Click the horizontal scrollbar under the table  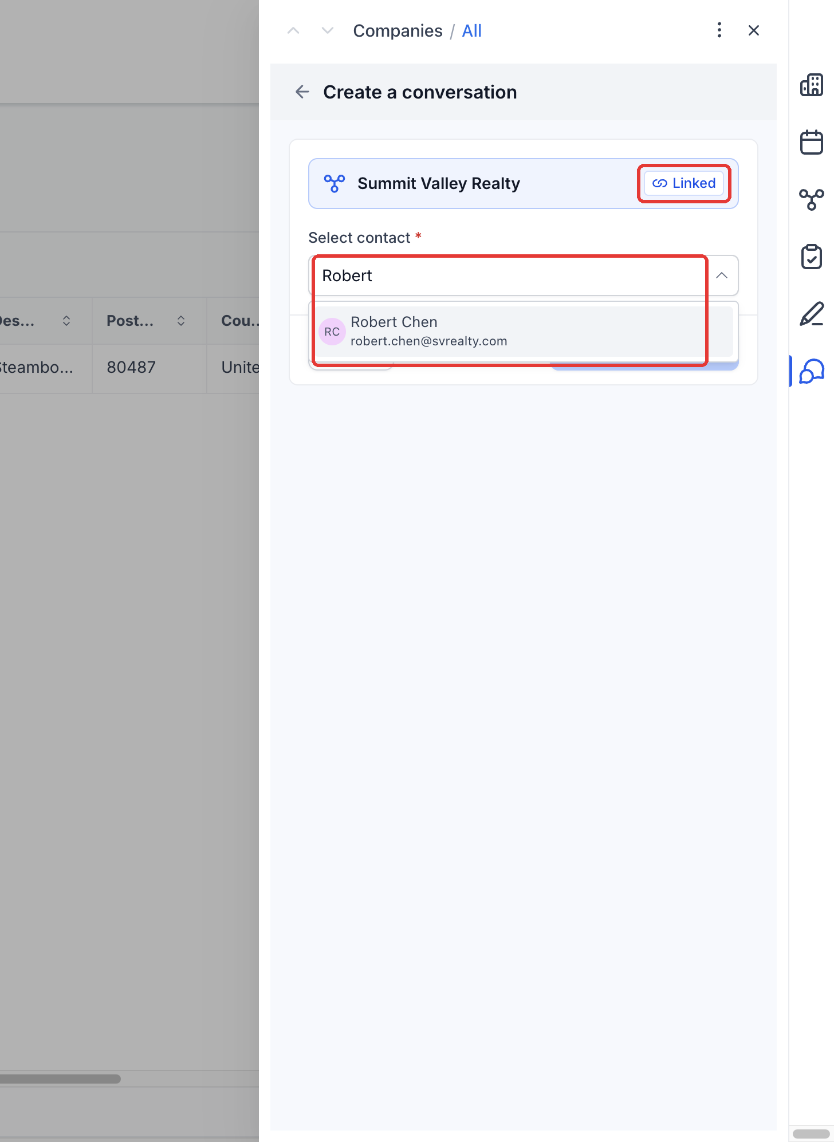click(x=60, y=1079)
